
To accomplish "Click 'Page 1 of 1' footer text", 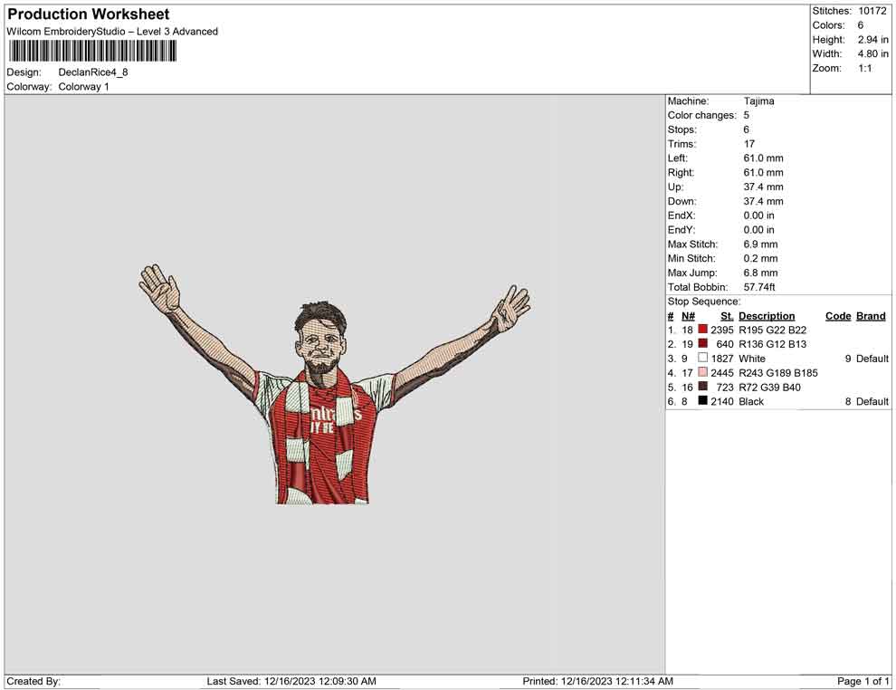I will (x=863, y=681).
